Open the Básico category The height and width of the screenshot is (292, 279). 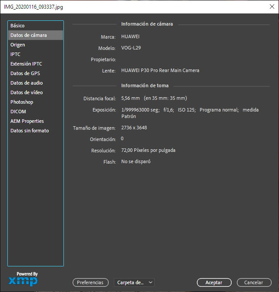pyautogui.click(x=36, y=26)
